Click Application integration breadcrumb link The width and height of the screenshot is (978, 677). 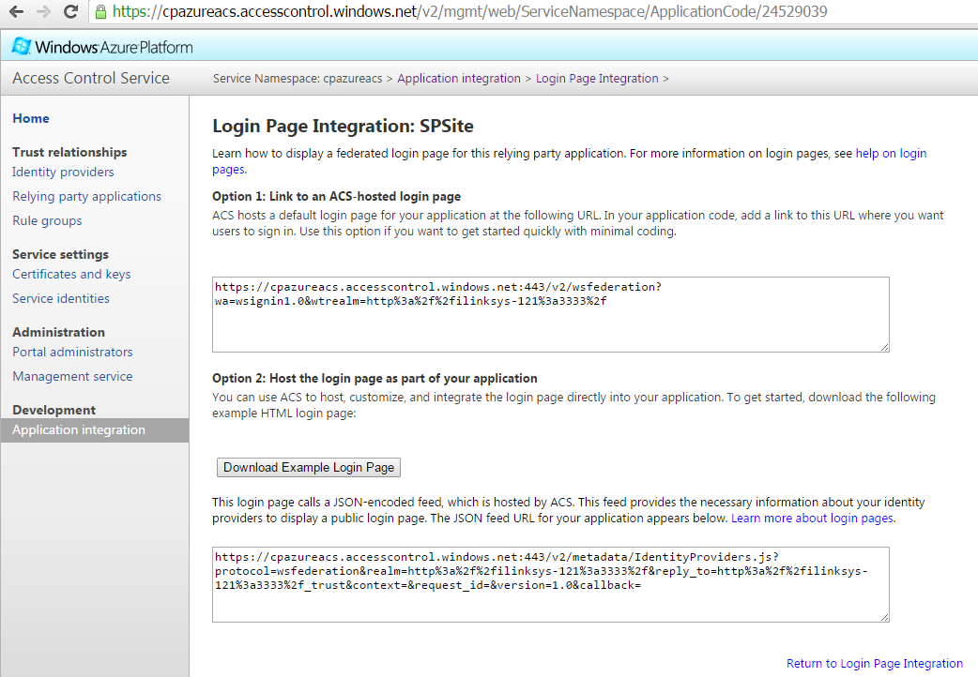tap(459, 79)
